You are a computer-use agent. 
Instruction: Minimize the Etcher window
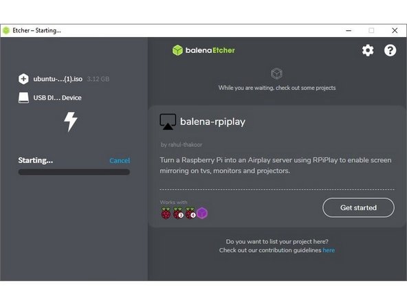pos(349,30)
